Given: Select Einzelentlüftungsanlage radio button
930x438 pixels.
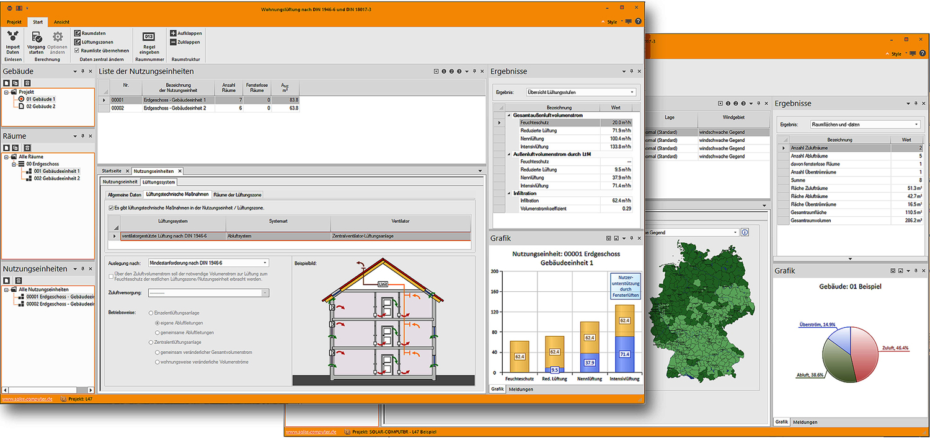Looking at the screenshot, I should [151, 313].
